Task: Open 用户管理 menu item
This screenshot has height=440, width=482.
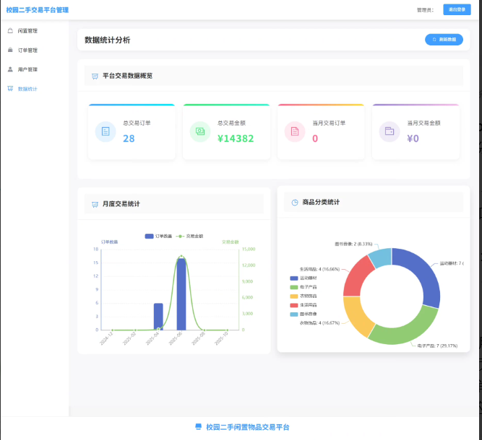Action: 35,69
